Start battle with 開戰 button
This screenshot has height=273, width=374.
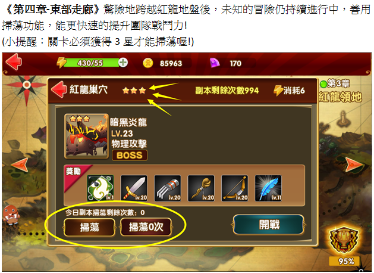(269, 225)
